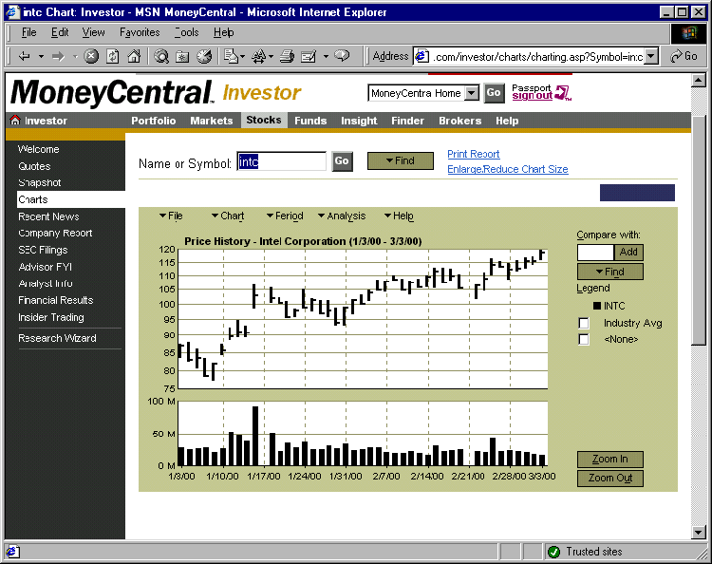Click the Discuss toolbar icon
Screen dimensions: 712x564
(x=342, y=56)
